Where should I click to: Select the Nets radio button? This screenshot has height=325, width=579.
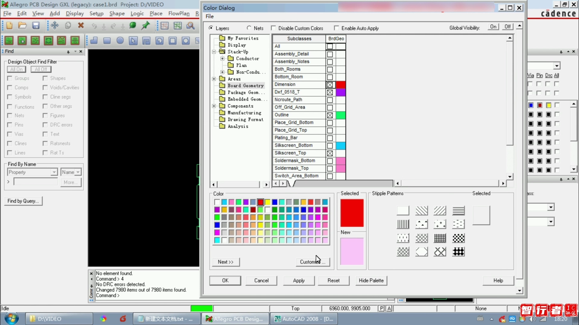click(249, 28)
